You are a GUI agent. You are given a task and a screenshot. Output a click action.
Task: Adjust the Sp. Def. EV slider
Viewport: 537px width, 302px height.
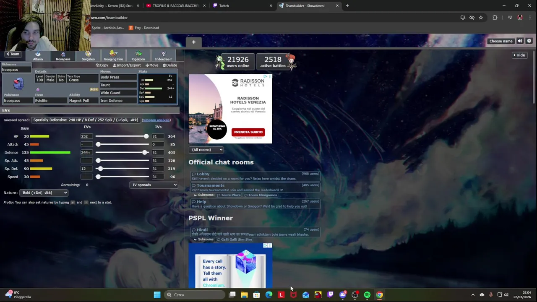click(122, 169)
